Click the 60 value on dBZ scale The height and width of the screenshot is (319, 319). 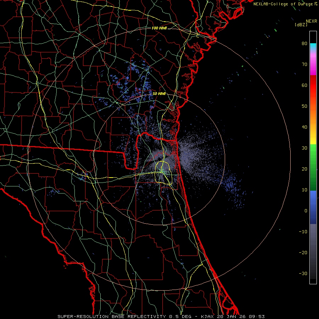(x=304, y=85)
